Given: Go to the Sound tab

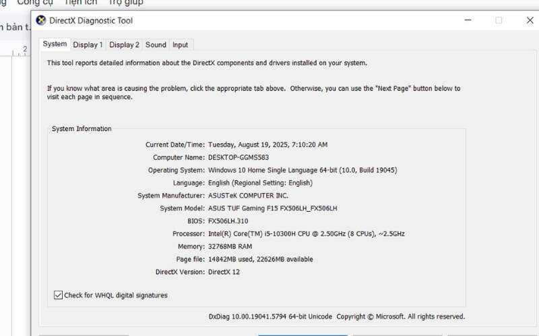Looking at the screenshot, I should point(156,45).
